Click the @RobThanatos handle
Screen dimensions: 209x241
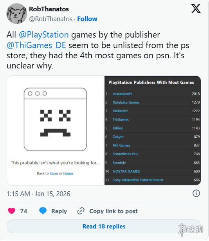(51, 19)
